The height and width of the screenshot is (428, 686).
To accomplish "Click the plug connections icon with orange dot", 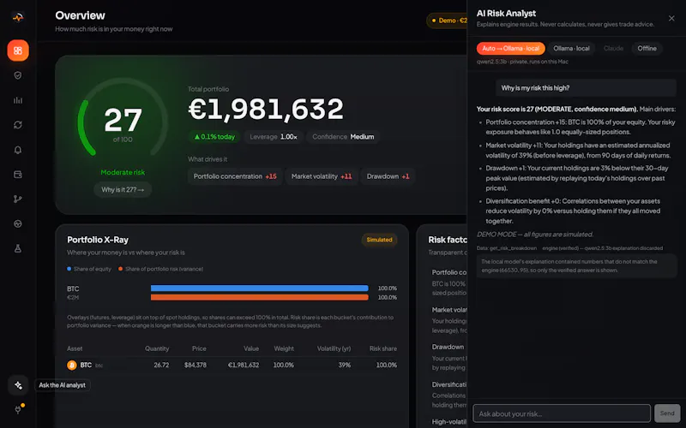I will coord(18,410).
